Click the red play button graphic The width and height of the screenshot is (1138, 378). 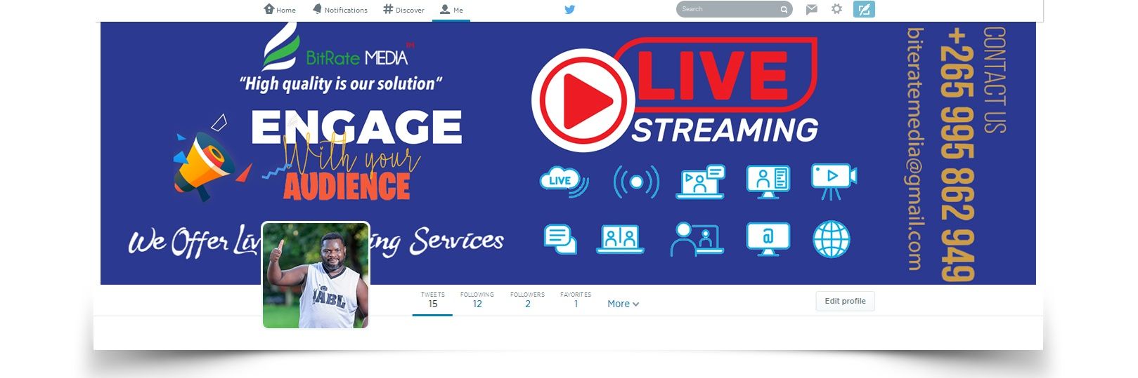tap(583, 100)
